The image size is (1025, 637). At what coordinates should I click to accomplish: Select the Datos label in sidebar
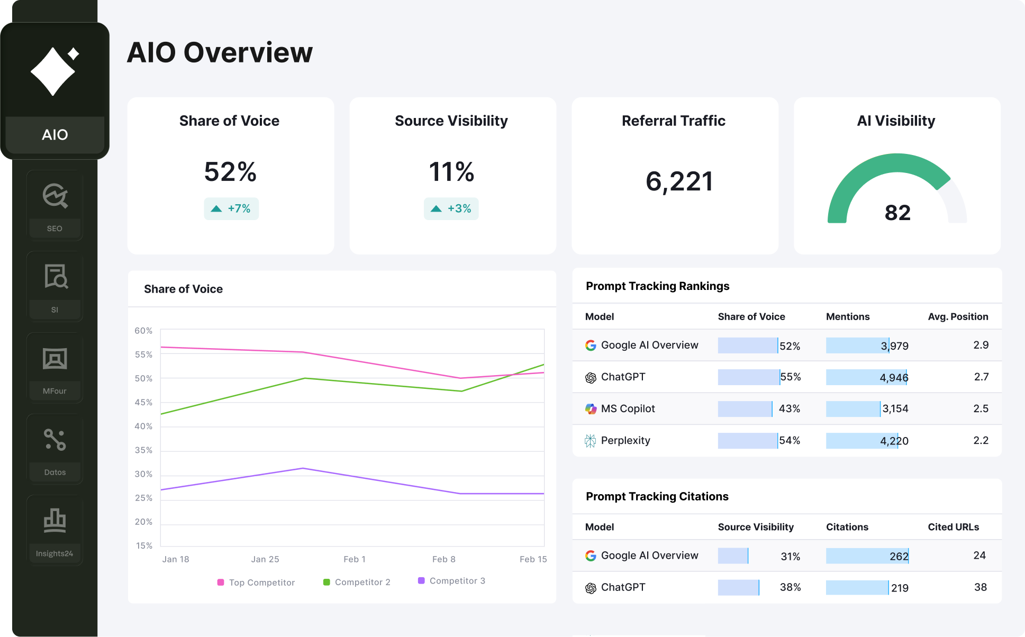55,472
